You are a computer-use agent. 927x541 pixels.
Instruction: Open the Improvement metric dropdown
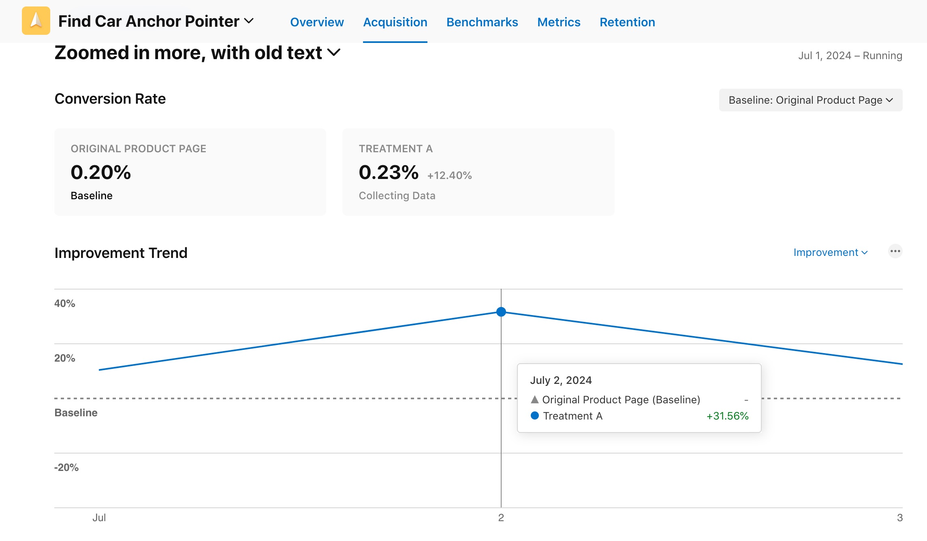831,252
